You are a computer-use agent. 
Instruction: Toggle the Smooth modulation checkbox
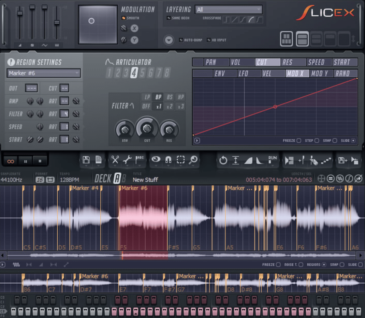click(x=123, y=18)
